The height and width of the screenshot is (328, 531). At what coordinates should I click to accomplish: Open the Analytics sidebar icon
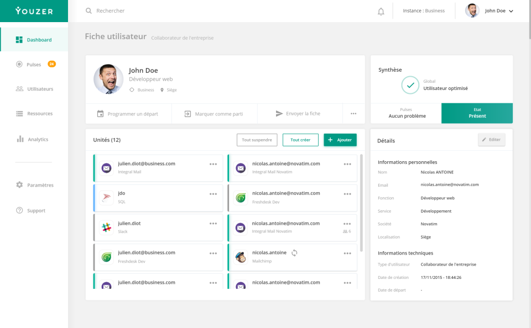pyautogui.click(x=18, y=139)
